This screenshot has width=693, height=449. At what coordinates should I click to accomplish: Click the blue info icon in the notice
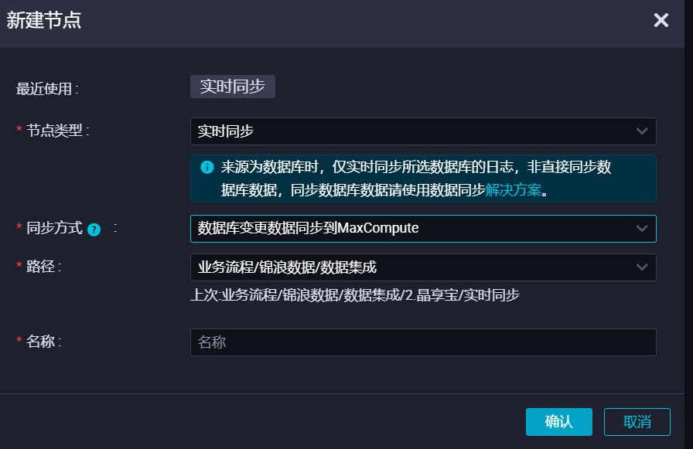[x=207, y=168]
